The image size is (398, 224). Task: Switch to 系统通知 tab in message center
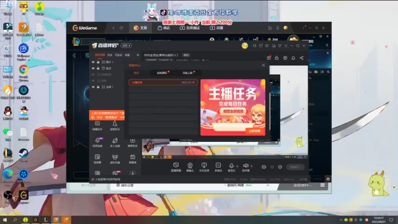(x=162, y=73)
